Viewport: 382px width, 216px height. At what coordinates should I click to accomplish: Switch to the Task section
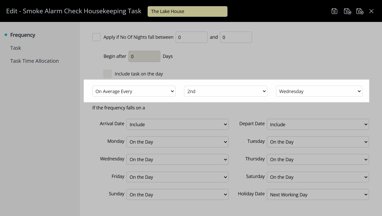(16, 48)
